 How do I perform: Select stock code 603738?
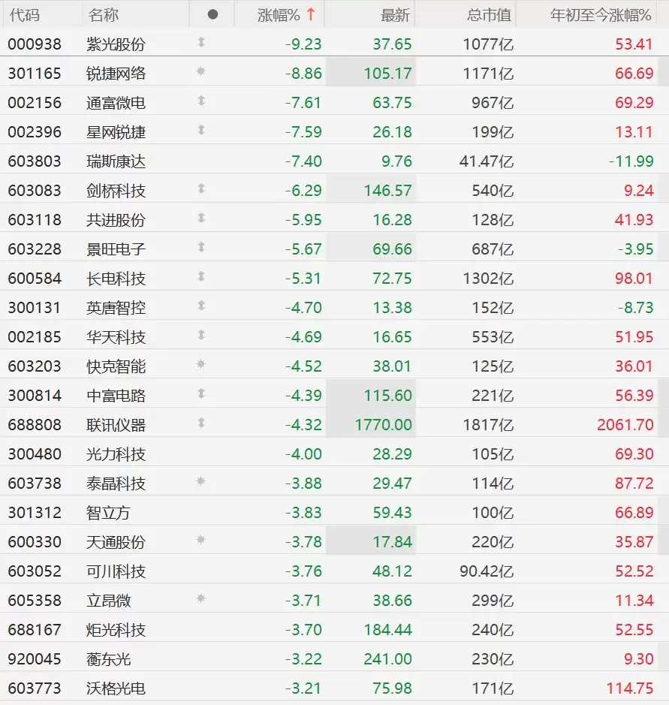(35, 484)
